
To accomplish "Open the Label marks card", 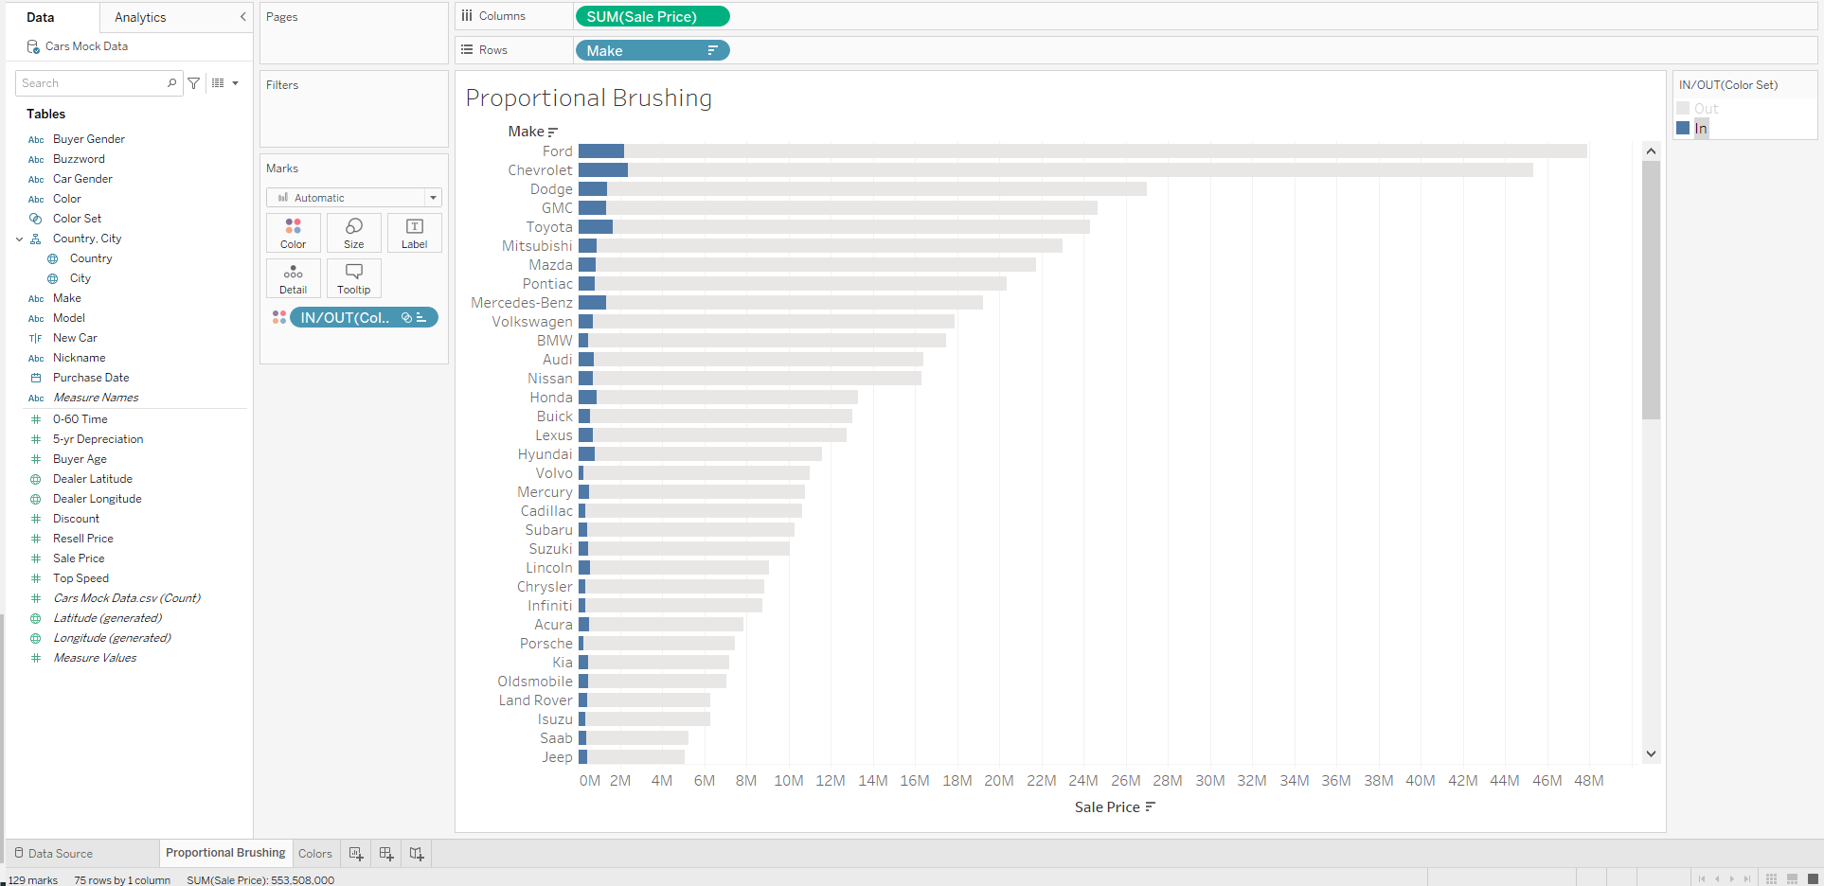I will pyautogui.click(x=415, y=233).
